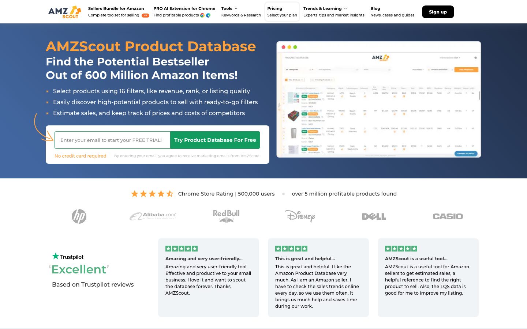Click the 'Excellent' Trustpilot rating text
Viewport: 527px width, 329px height.
coord(79,269)
